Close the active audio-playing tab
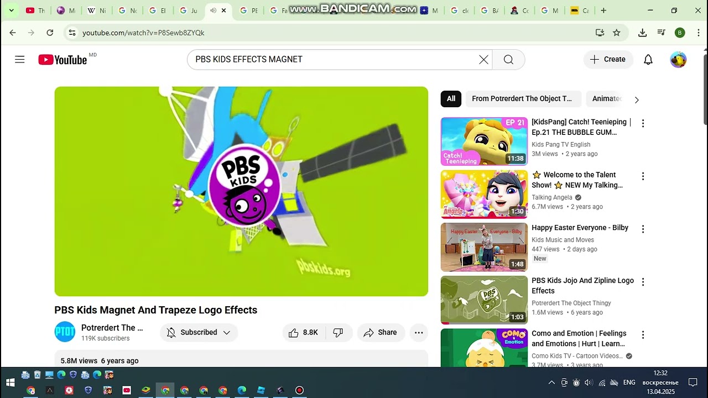Screen dimensions: 708x398 [x=223, y=11]
